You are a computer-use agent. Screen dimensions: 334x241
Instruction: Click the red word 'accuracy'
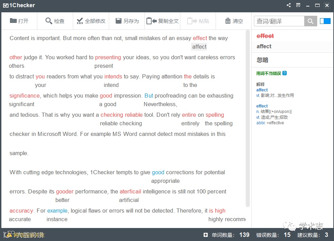[x=21, y=211]
